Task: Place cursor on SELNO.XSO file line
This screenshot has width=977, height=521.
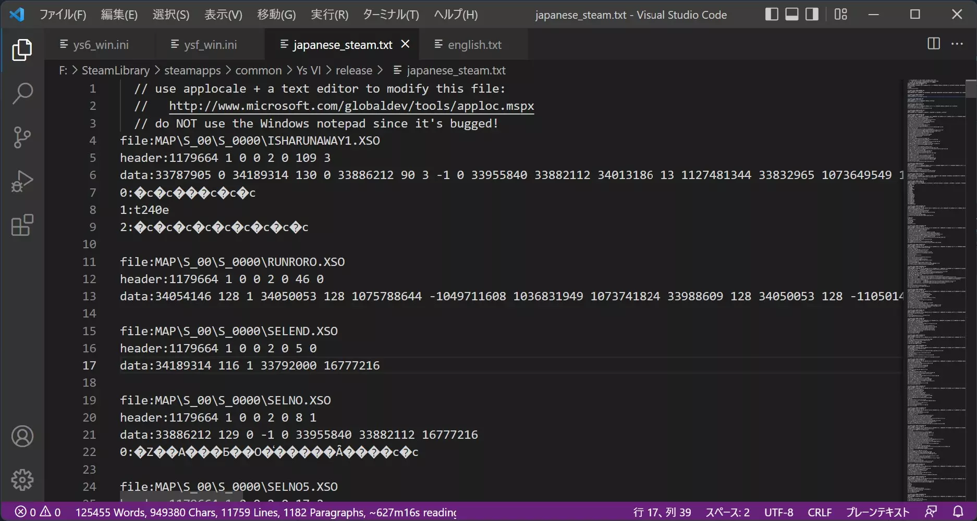Action: pyautogui.click(x=225, y=400)
